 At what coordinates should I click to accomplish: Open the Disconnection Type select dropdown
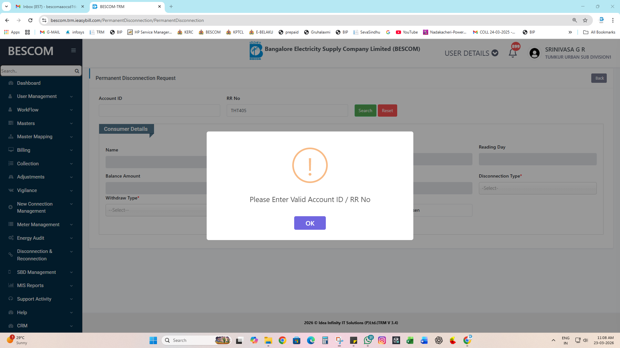(x=537, y=188)
